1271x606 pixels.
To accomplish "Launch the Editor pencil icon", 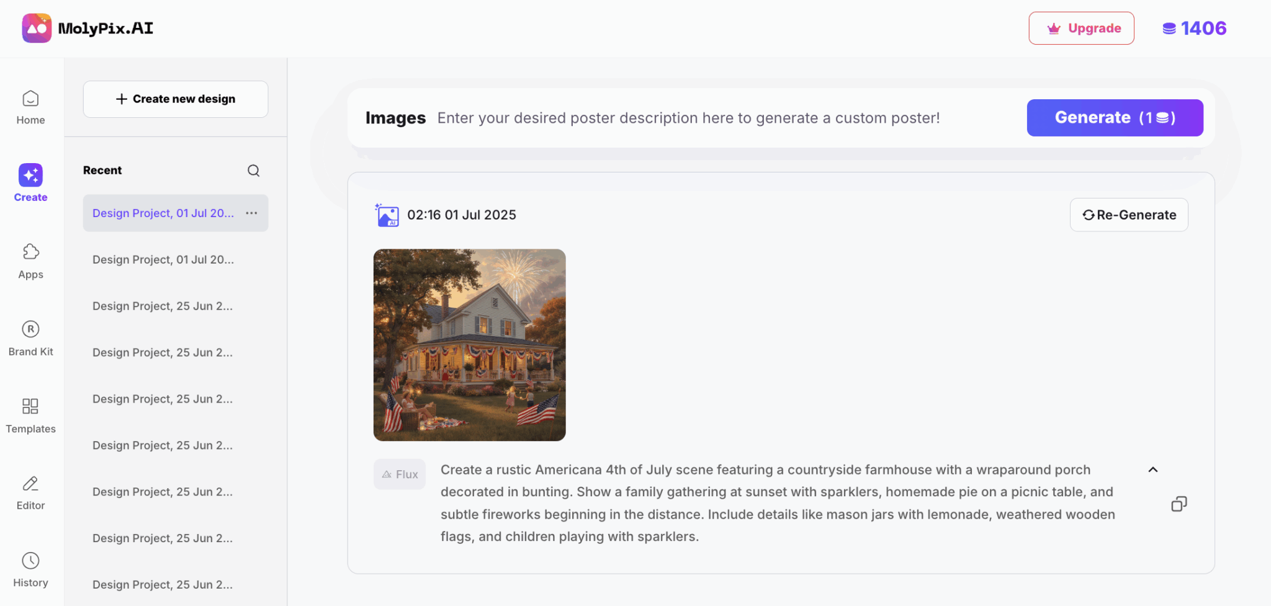I will (30, 484).
